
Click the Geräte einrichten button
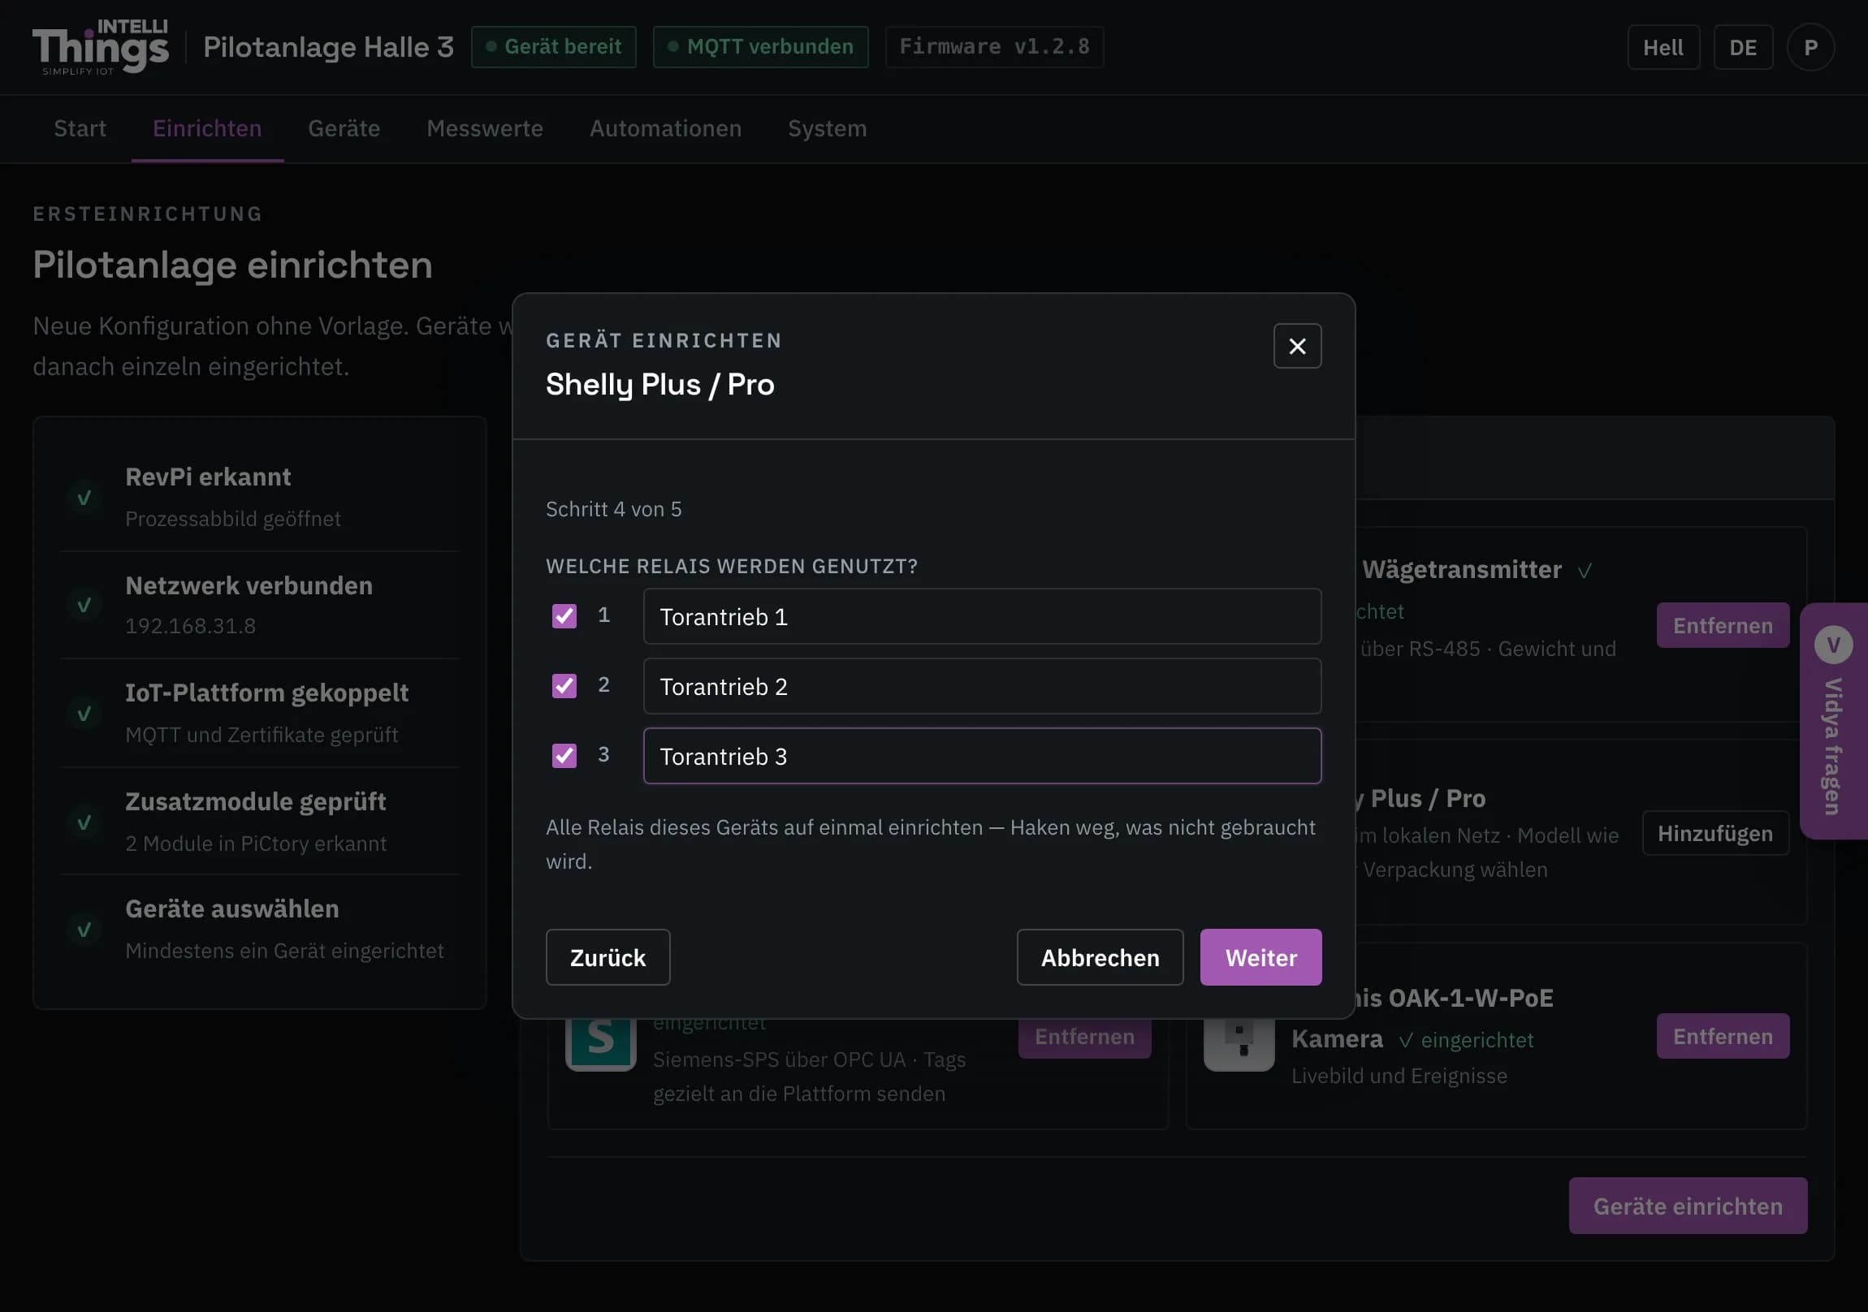[1688, 1206]
